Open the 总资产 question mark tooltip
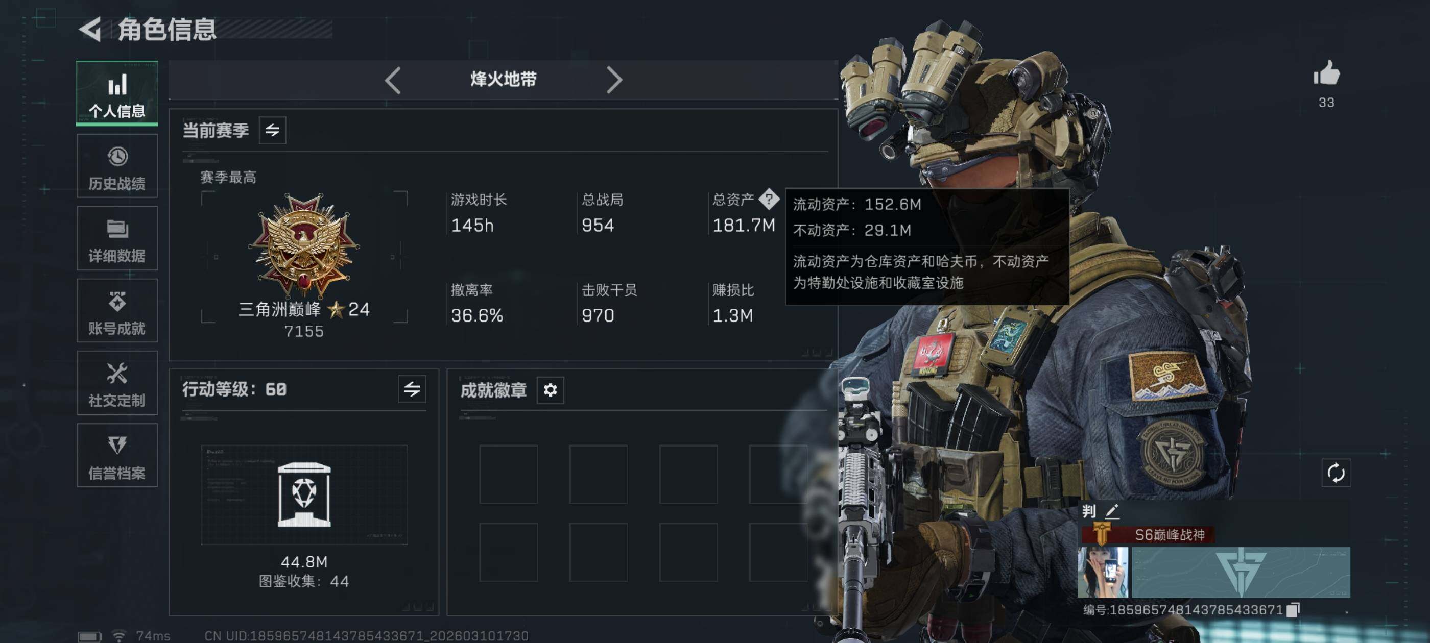This screenshot has width=1430, height=643. pos(768,199)
